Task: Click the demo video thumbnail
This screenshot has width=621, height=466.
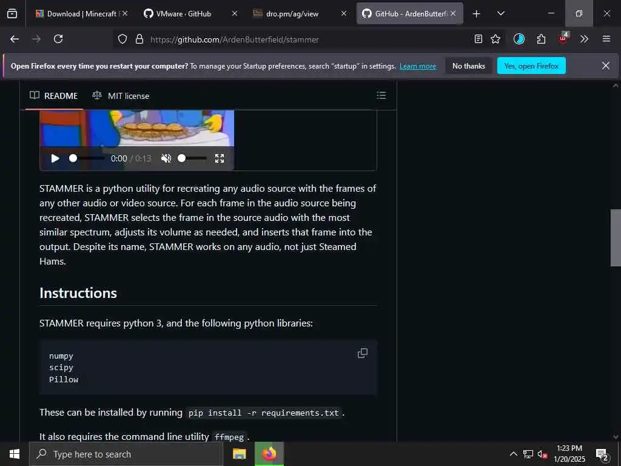Action: pos(137,128)
